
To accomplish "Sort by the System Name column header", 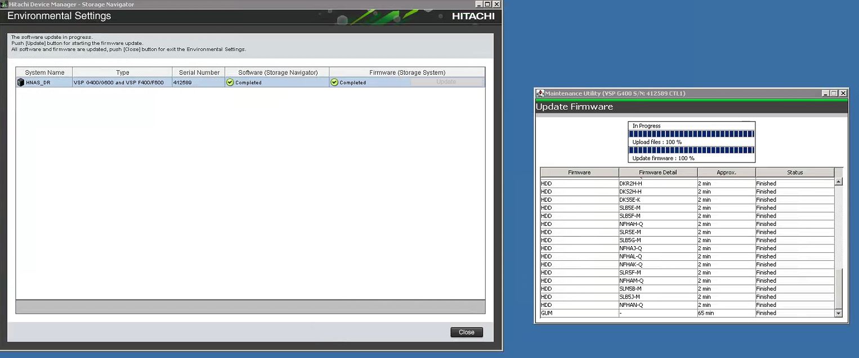I will [x=44, y=72].
